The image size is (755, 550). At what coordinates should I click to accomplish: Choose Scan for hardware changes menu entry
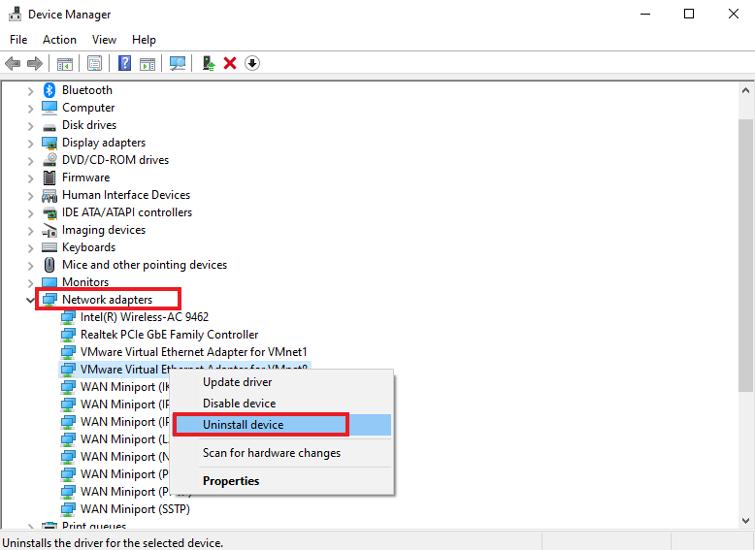(x=281, y=453)
